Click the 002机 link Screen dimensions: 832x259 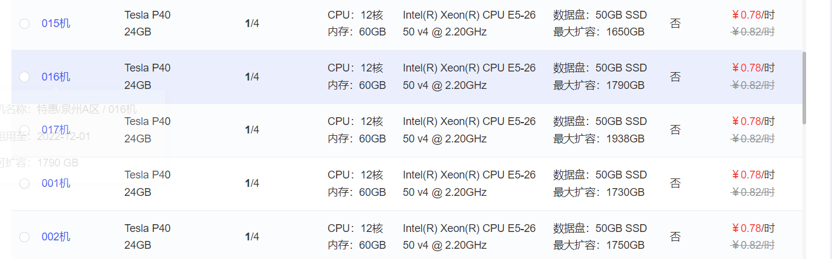click(55, 237)
